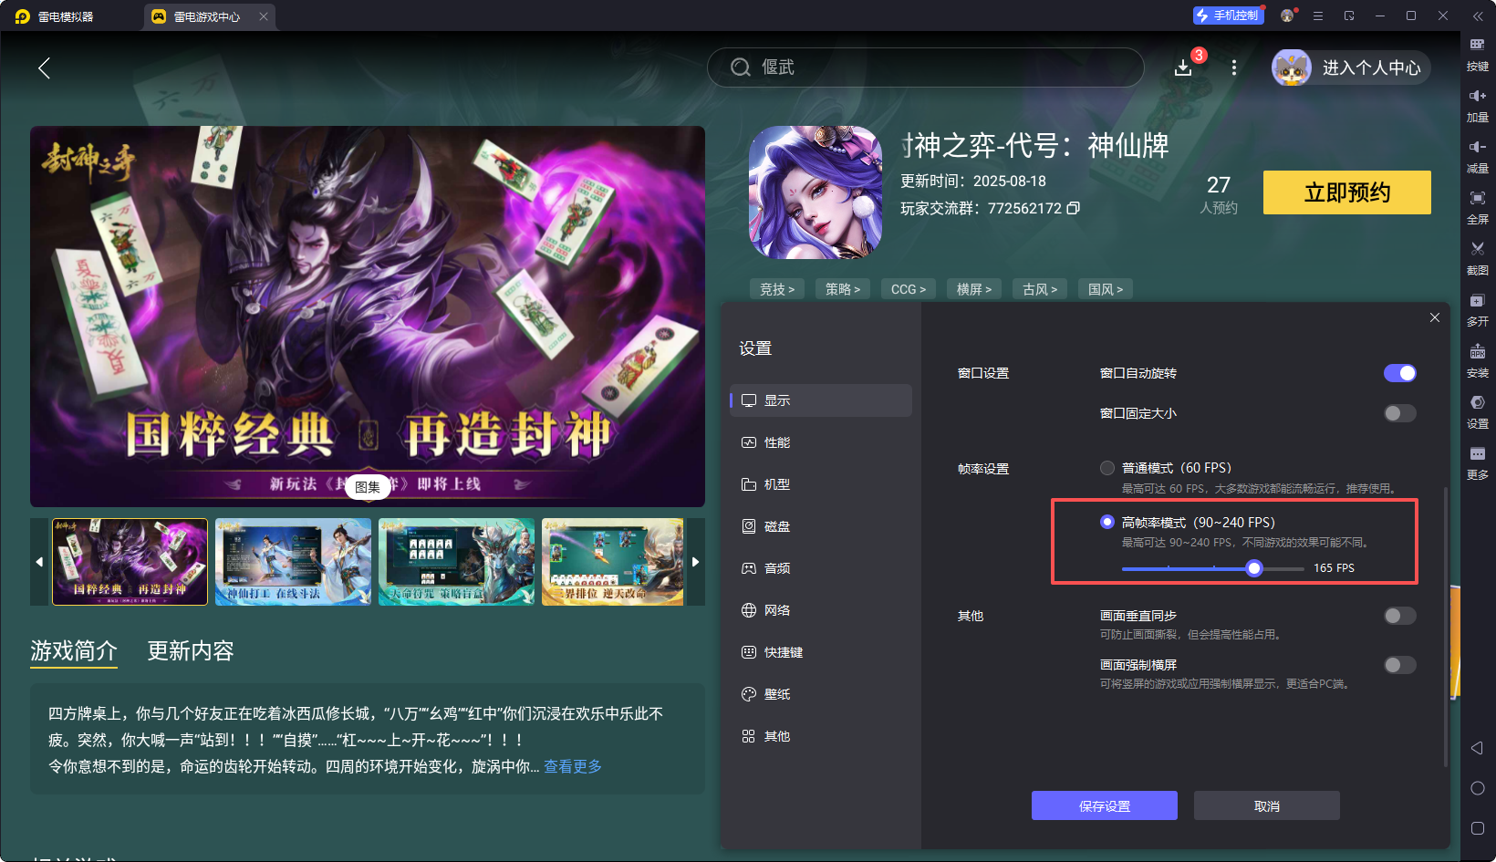Show previous thumbnails with left arrow

pos(39,562)
